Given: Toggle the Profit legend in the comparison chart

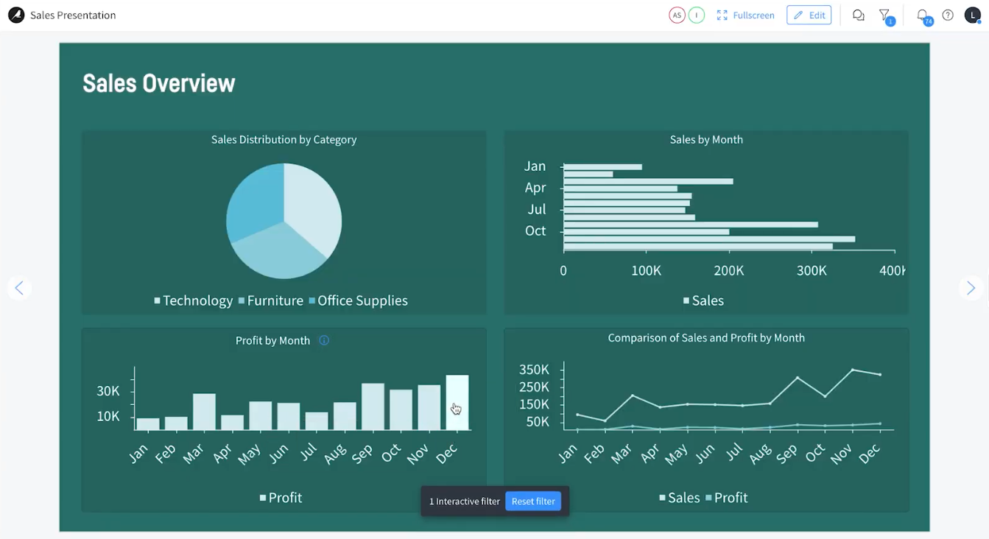Looking at the screenshot, I should (726, 498).
